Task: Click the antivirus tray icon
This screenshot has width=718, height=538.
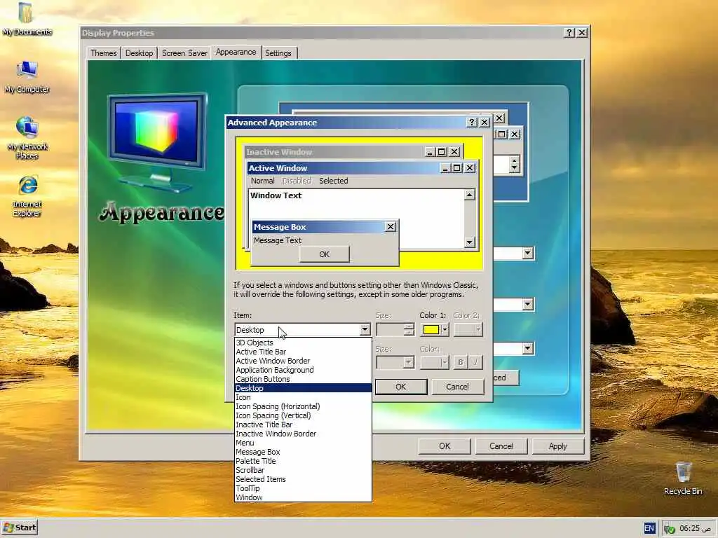Action: [x=669, y=529]
